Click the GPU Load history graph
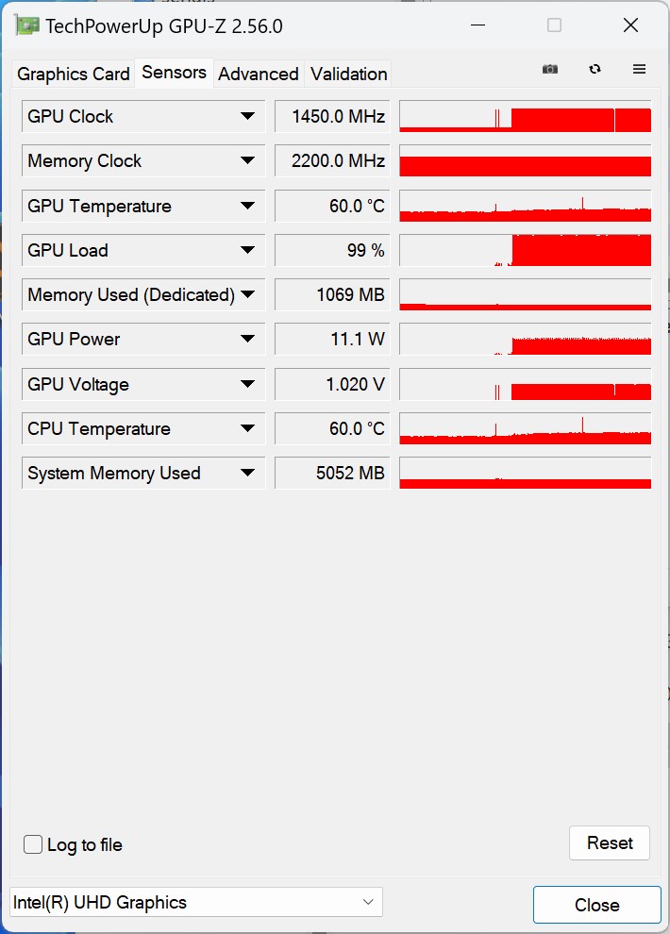Image resolution: width=670 pixels, height=934 pixels. [x=525, y=250]
